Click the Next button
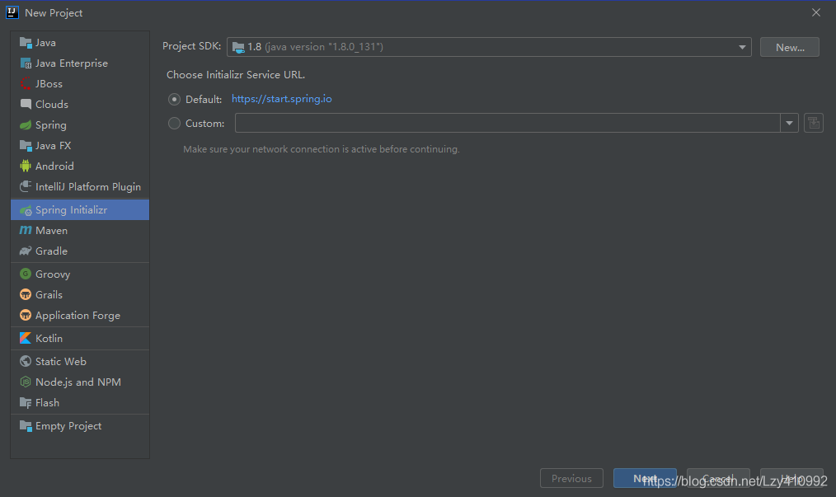836x497 pixels. 645,478
